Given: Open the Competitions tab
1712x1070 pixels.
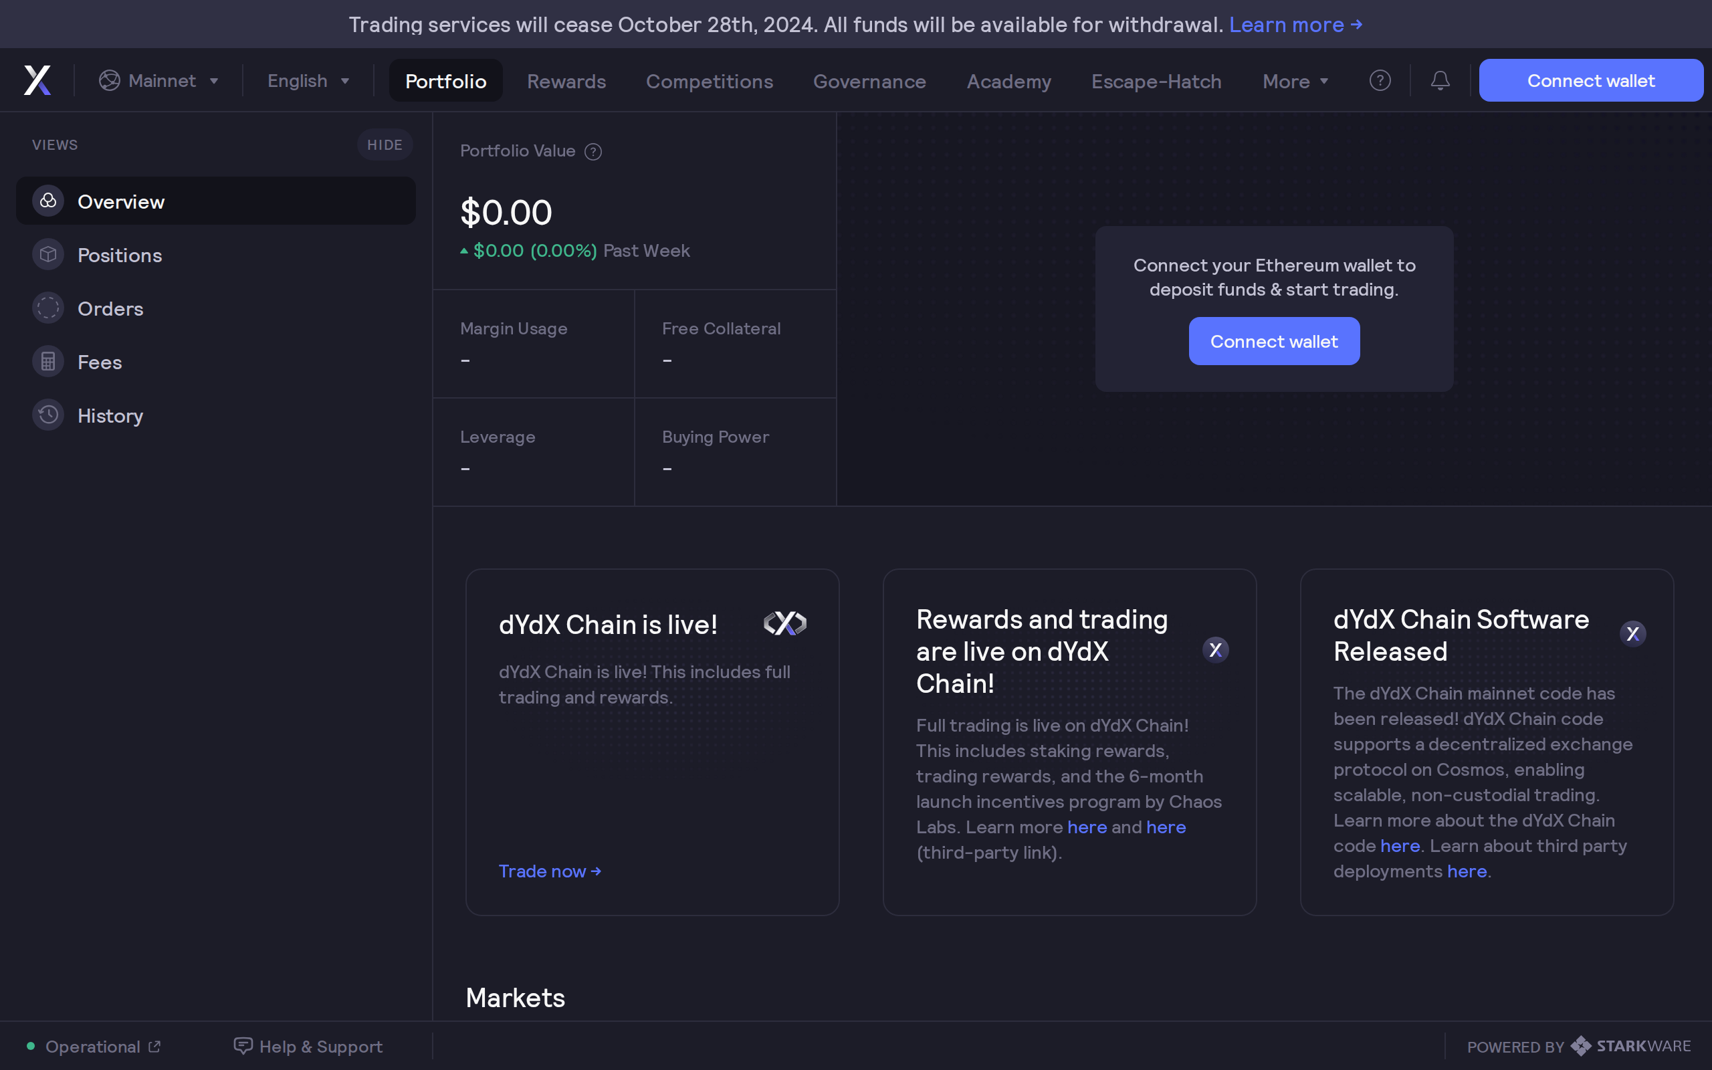Looking at the screenshot, I should (710, 82).
